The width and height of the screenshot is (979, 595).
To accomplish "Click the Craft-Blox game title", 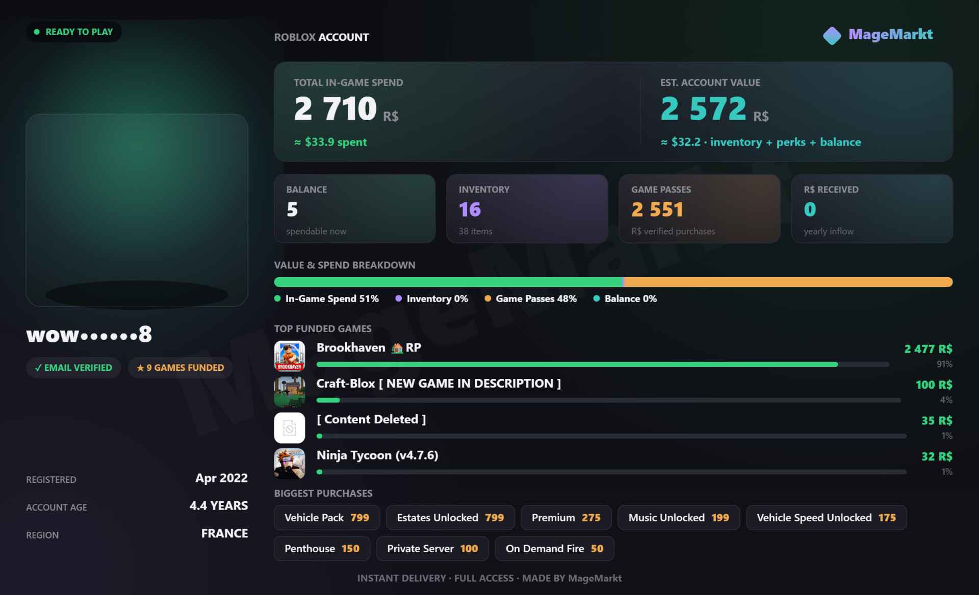I will (439, 384).
